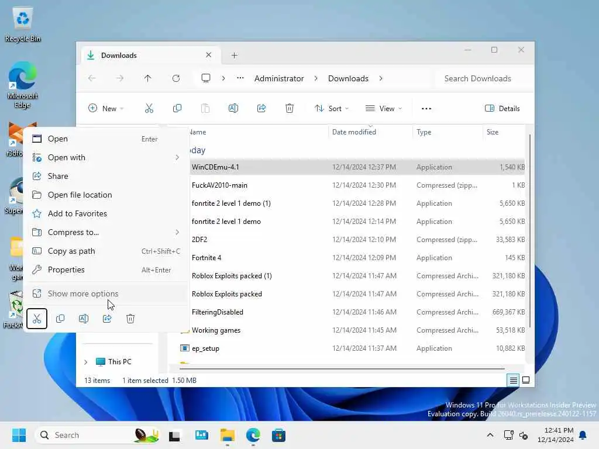Open the View dropdown
The width and height of the screenshot is (599, 449).
click(384, 108)
